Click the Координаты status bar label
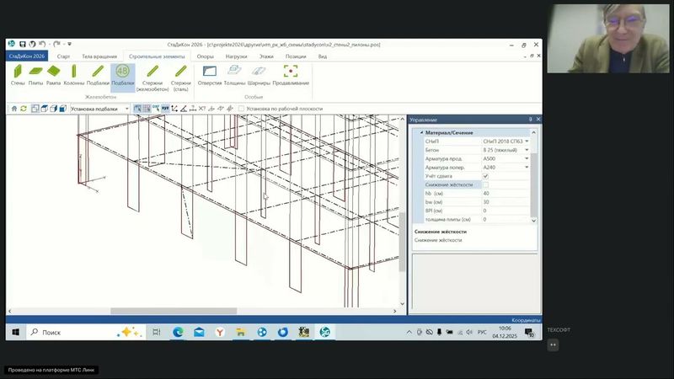This screenshot has height=379, width=674. [525, 320]
